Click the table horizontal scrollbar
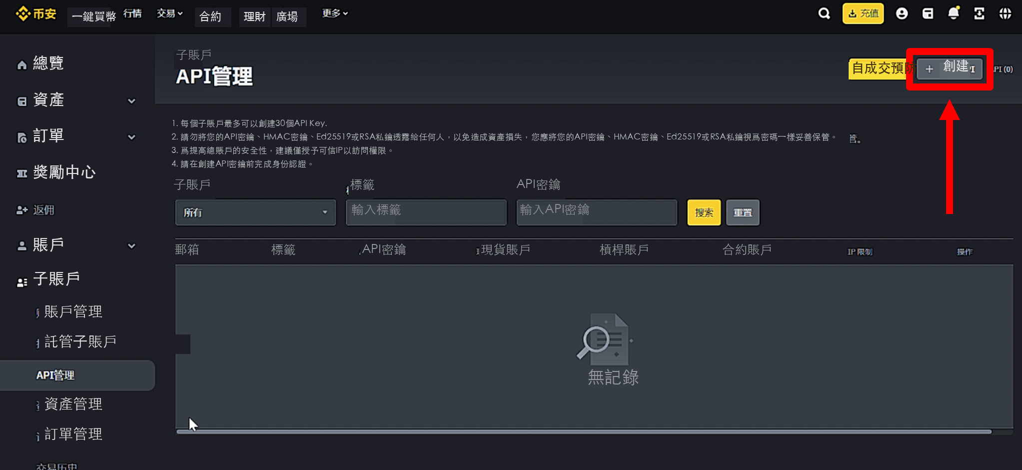 coord(584,431)
